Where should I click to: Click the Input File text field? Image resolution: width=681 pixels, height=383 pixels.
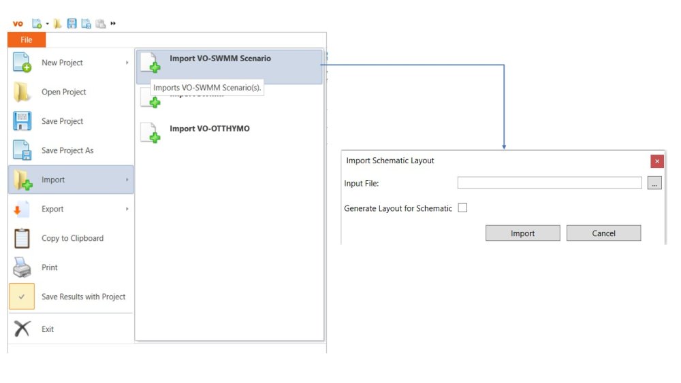click(x=550, y=183)
